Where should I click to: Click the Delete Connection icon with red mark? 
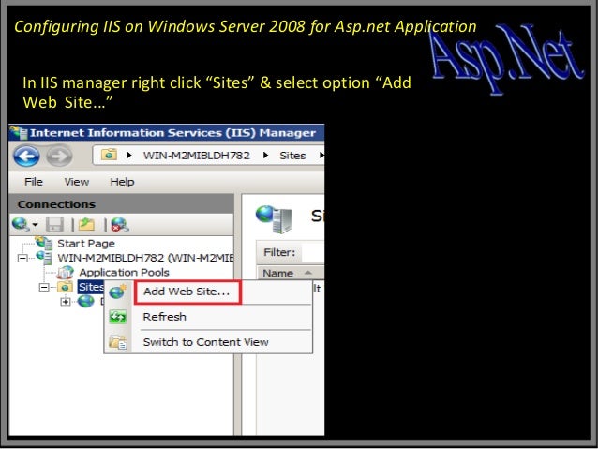[120, 225]
